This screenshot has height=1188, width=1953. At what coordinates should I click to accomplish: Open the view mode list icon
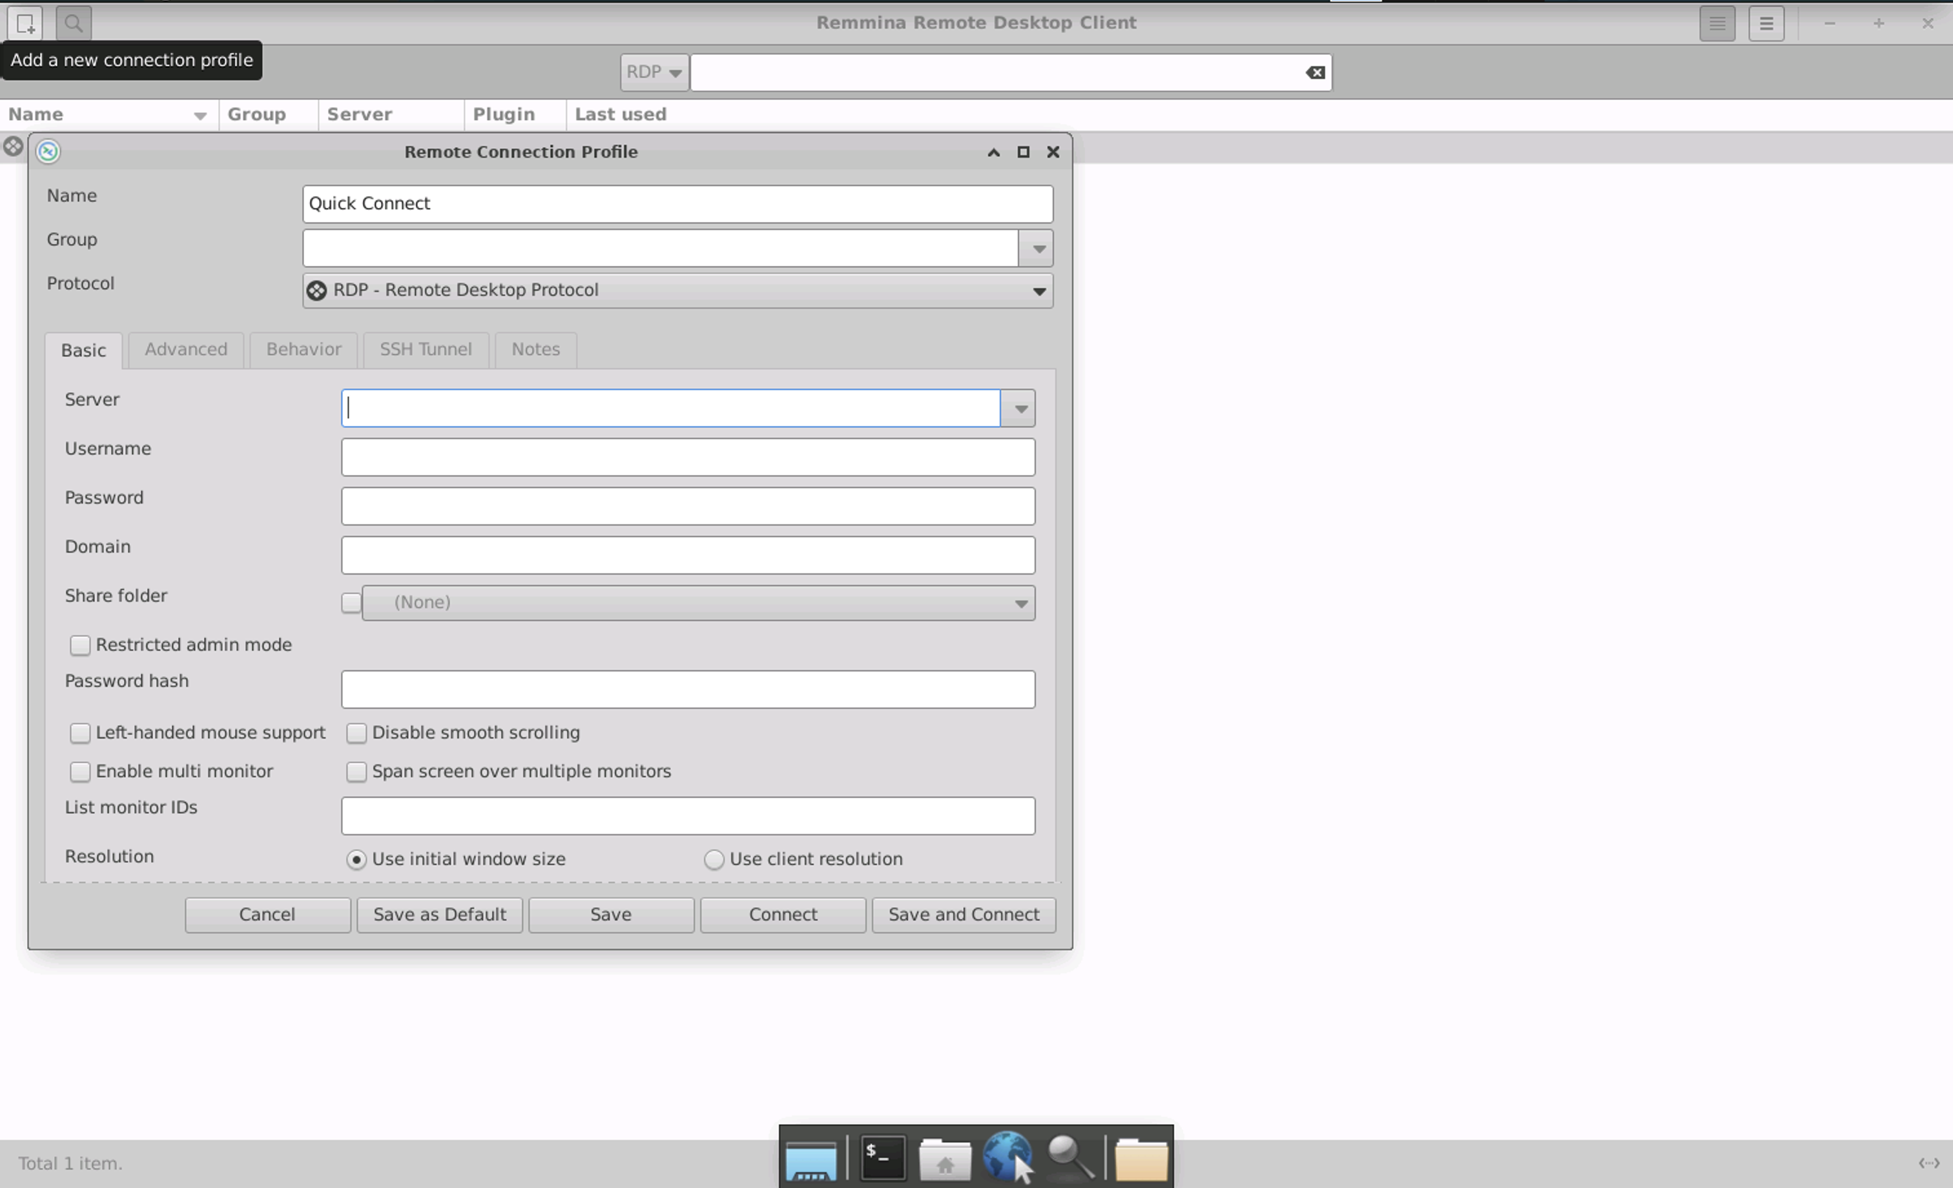click(1717, 24)
